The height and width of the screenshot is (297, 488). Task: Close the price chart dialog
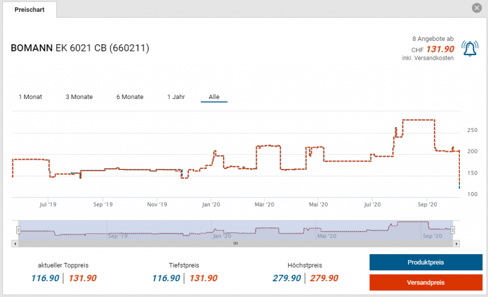pos(477,8)
